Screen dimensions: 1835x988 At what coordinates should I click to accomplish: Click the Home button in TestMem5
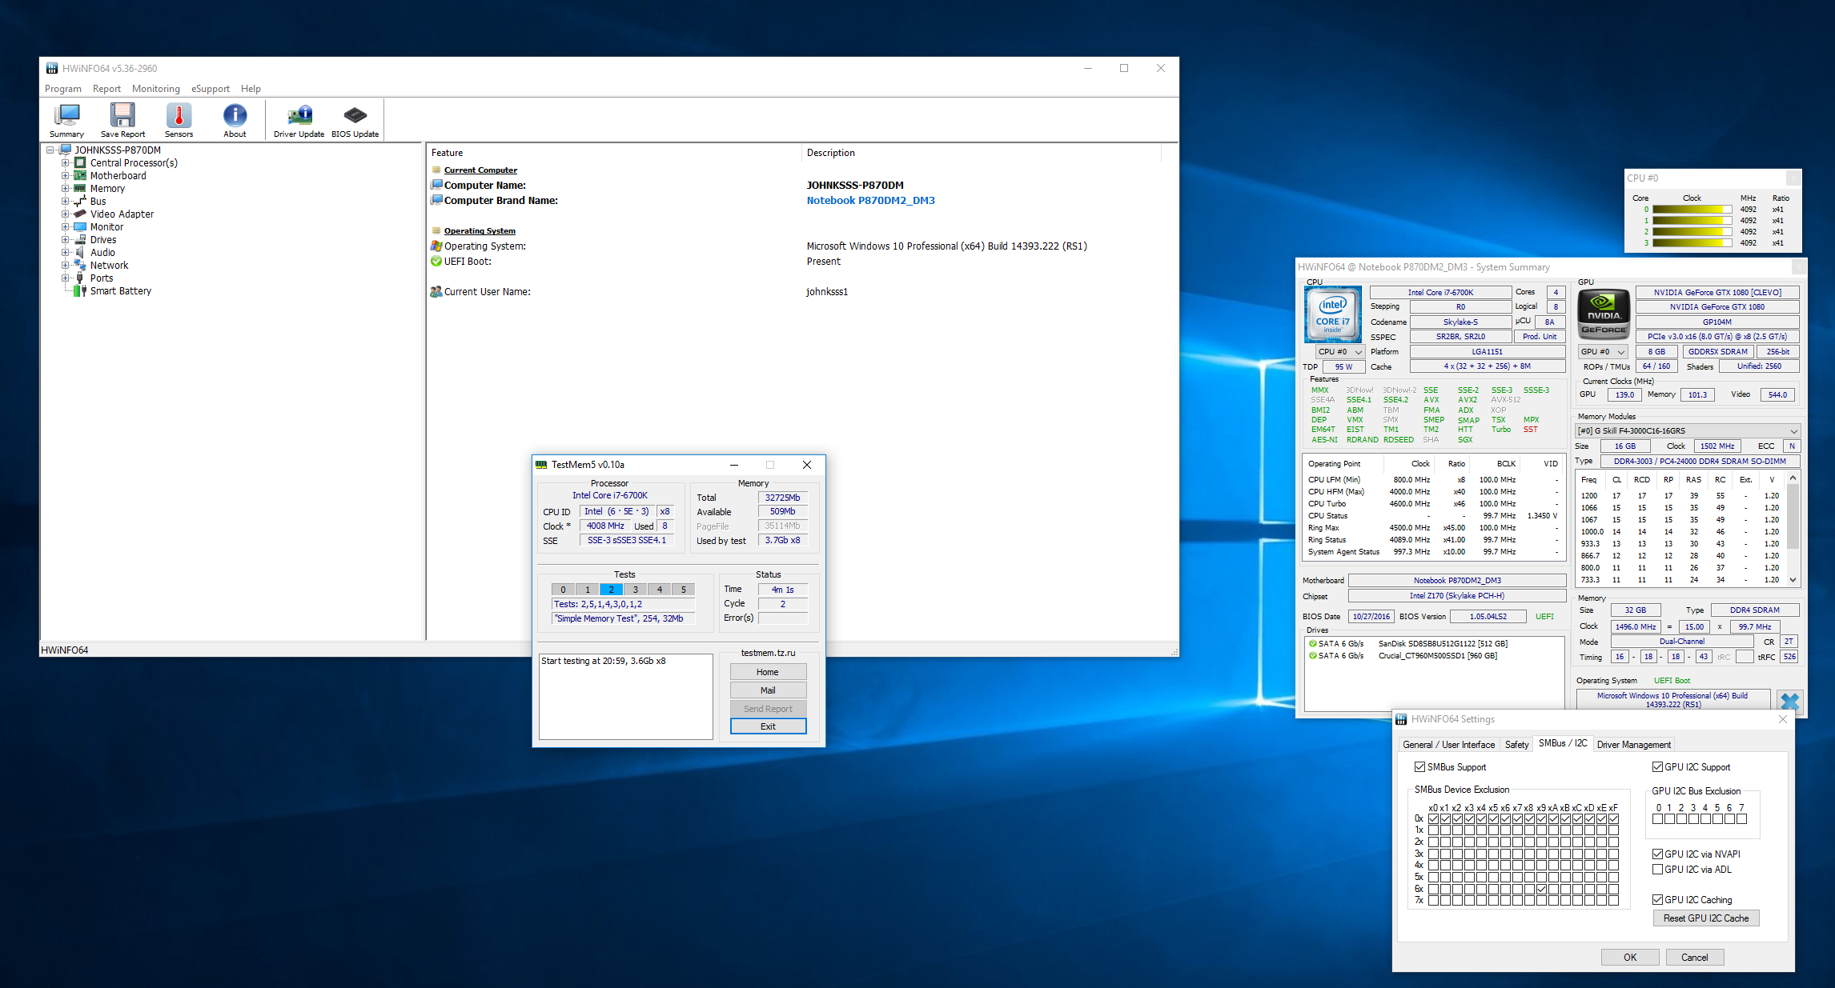(768, 672)
